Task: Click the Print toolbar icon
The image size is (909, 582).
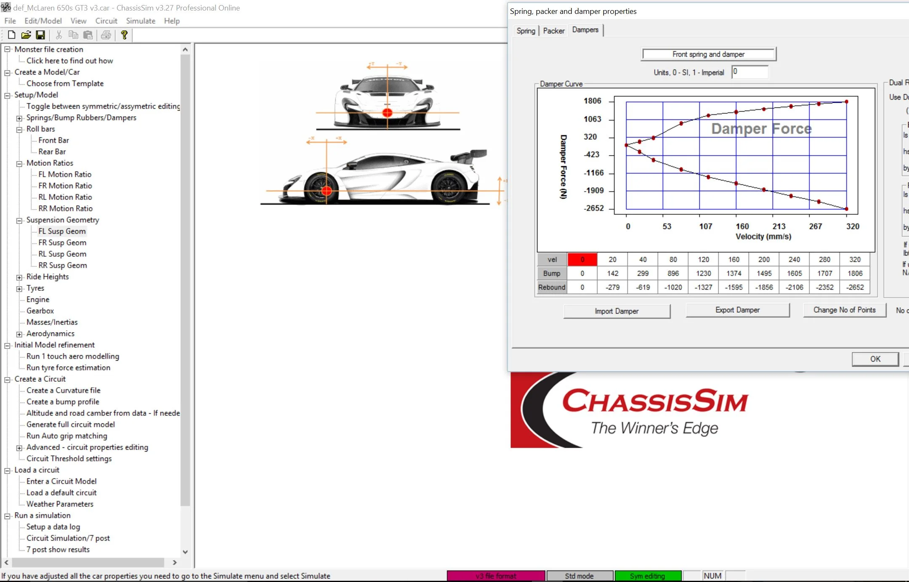Action: [x=106, y=35]
